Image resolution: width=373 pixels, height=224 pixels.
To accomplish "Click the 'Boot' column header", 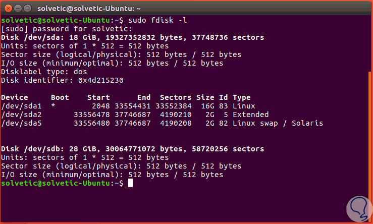I will 60,98.
